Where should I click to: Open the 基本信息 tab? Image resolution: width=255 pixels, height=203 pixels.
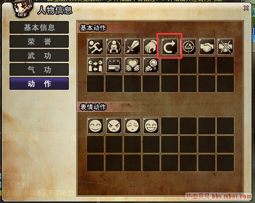pos(39,28)
